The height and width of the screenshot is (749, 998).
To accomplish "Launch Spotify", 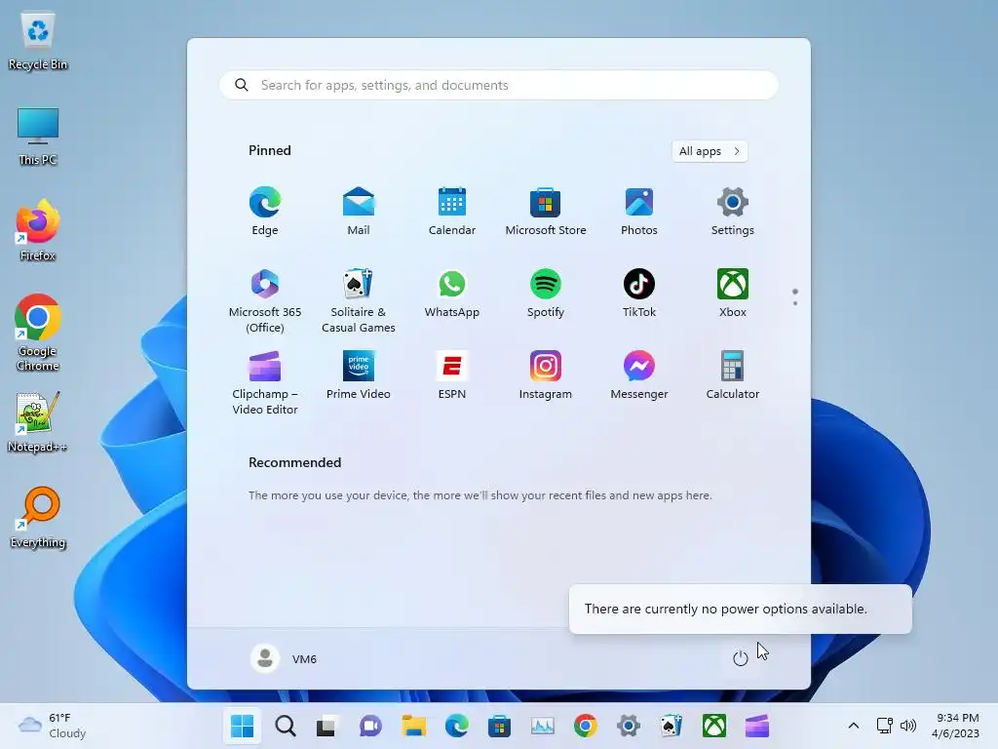I will click(546, 294).
